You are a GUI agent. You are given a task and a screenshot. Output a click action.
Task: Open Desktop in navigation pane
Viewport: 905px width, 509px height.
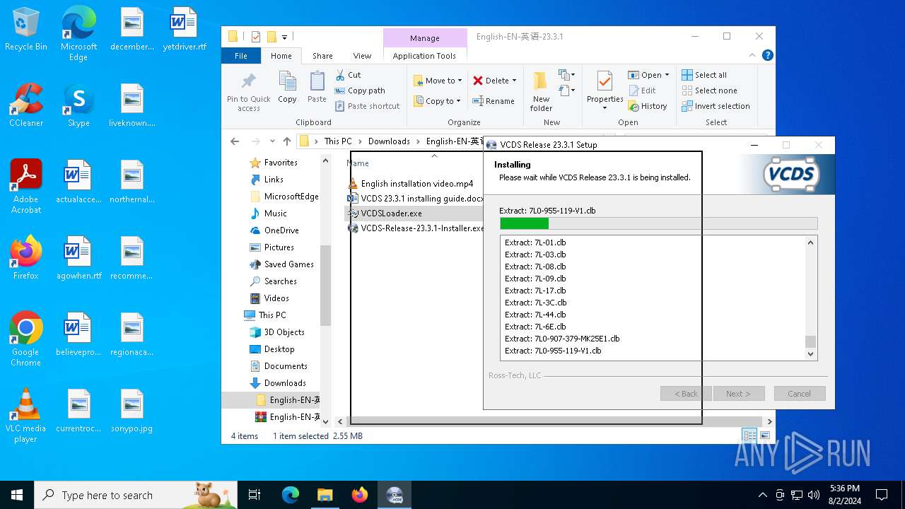coord(279,349)
